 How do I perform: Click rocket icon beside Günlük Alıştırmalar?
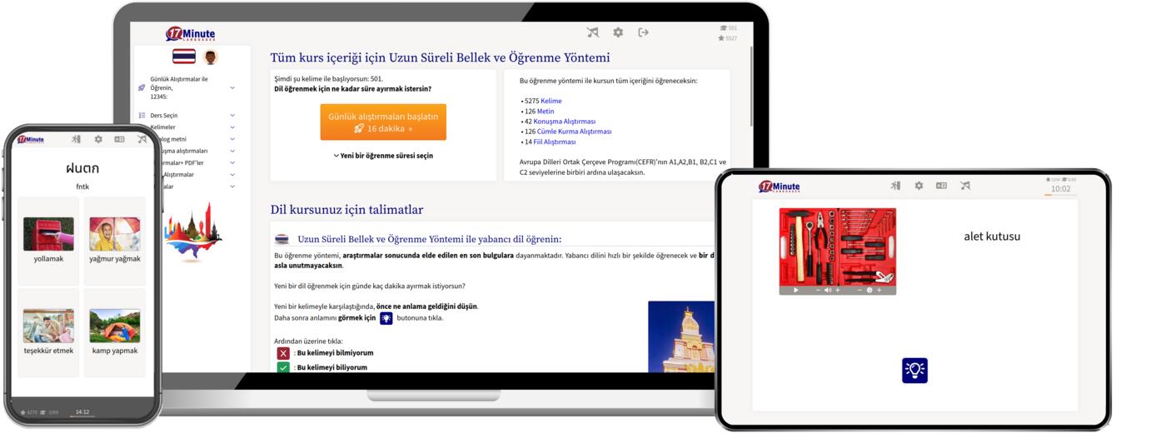(x=142, y=87)
